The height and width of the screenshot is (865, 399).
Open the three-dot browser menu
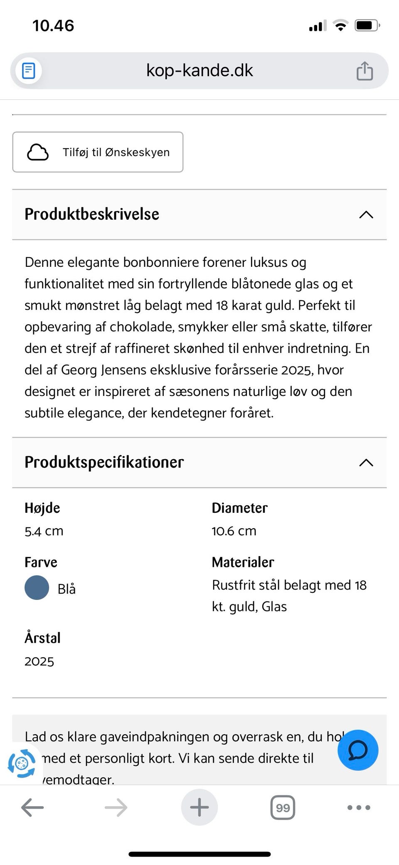coord(359,808)
